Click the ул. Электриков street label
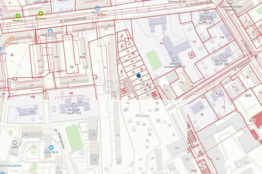The width and height of the screenshot is (262, 174). 59,138
